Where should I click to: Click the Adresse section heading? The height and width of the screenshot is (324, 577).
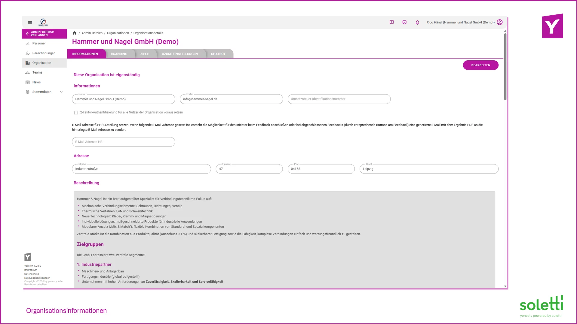coord(81,156)
